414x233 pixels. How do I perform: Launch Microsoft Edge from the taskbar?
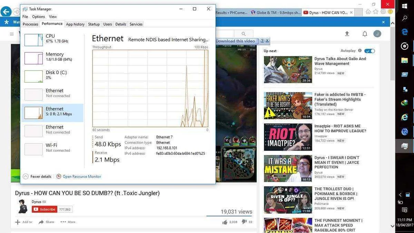click(405, 32)
